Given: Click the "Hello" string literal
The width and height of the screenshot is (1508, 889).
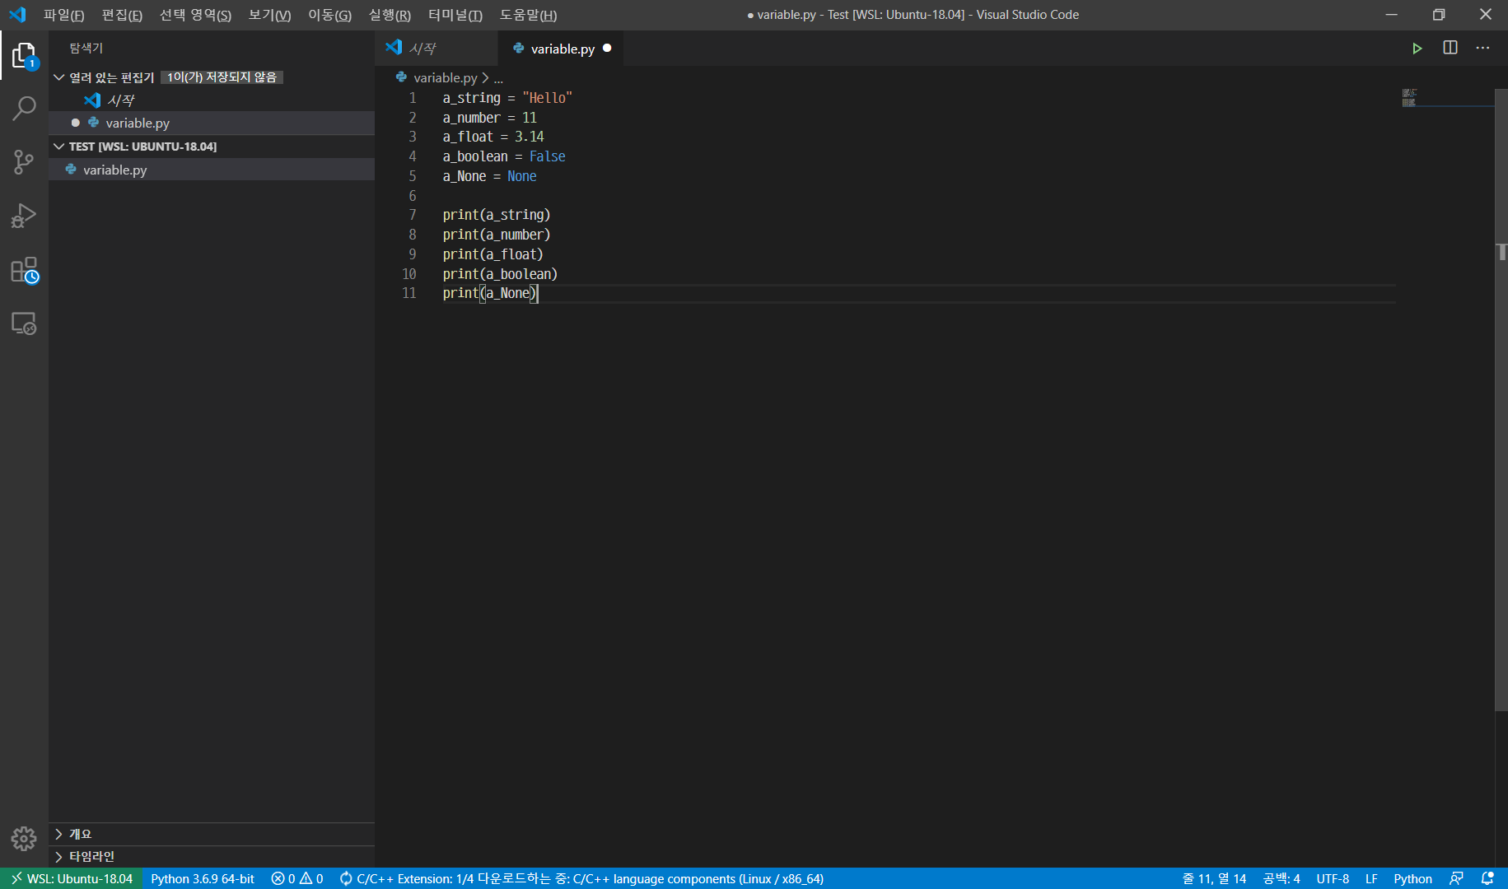Looking at the screenshot, I should coord(547,98).
